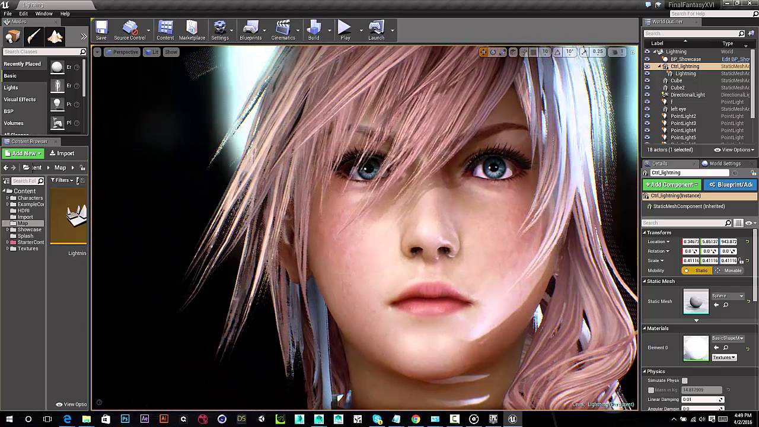Open the Cinematics toolbar button
The height and width of the screenshot is (427, 759).
click(x=283, y=30)
